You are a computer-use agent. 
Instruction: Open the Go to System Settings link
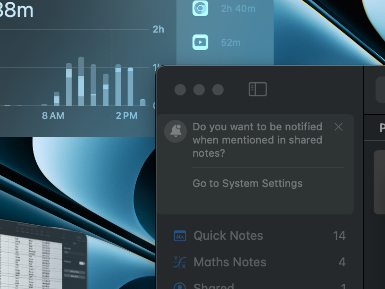[247, 183]
